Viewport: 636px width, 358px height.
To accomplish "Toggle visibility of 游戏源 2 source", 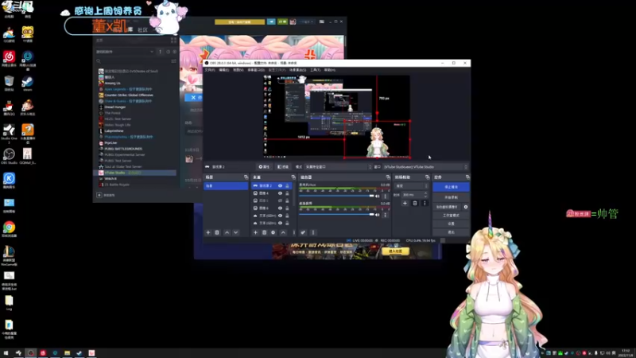I will (280, 186).
